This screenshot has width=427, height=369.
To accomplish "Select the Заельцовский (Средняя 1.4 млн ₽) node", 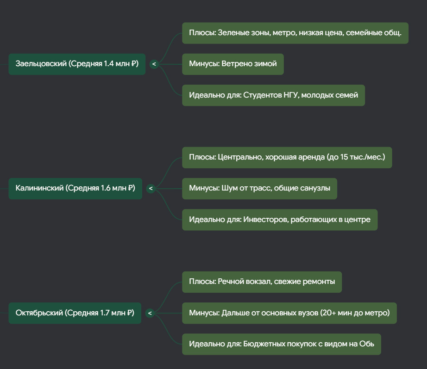I will [x=77, y=64].
